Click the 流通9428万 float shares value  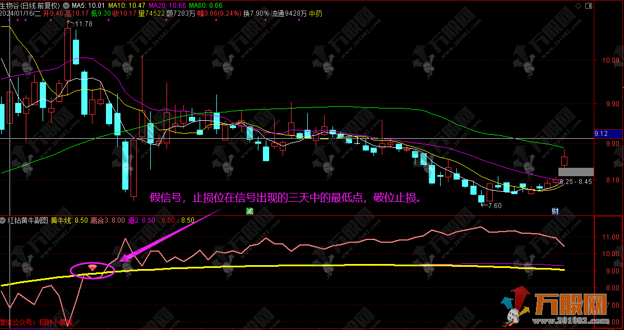tap(289, 13)
